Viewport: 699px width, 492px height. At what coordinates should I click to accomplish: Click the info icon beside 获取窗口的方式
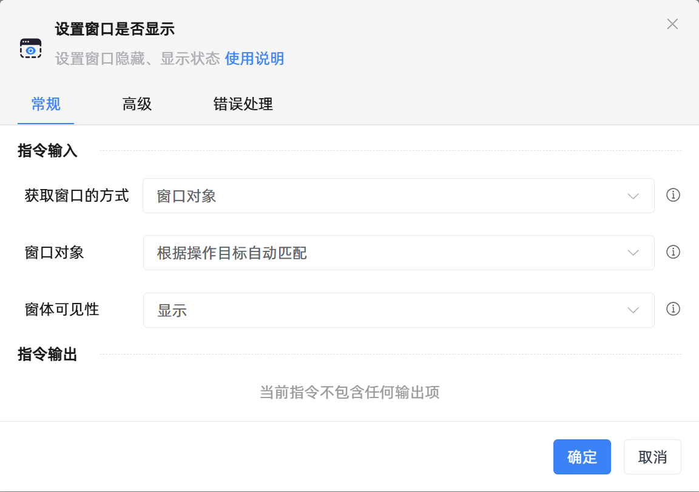[x=673, y=196]
